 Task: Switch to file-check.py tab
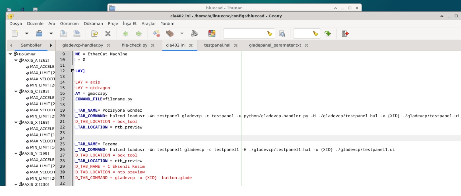134,45
